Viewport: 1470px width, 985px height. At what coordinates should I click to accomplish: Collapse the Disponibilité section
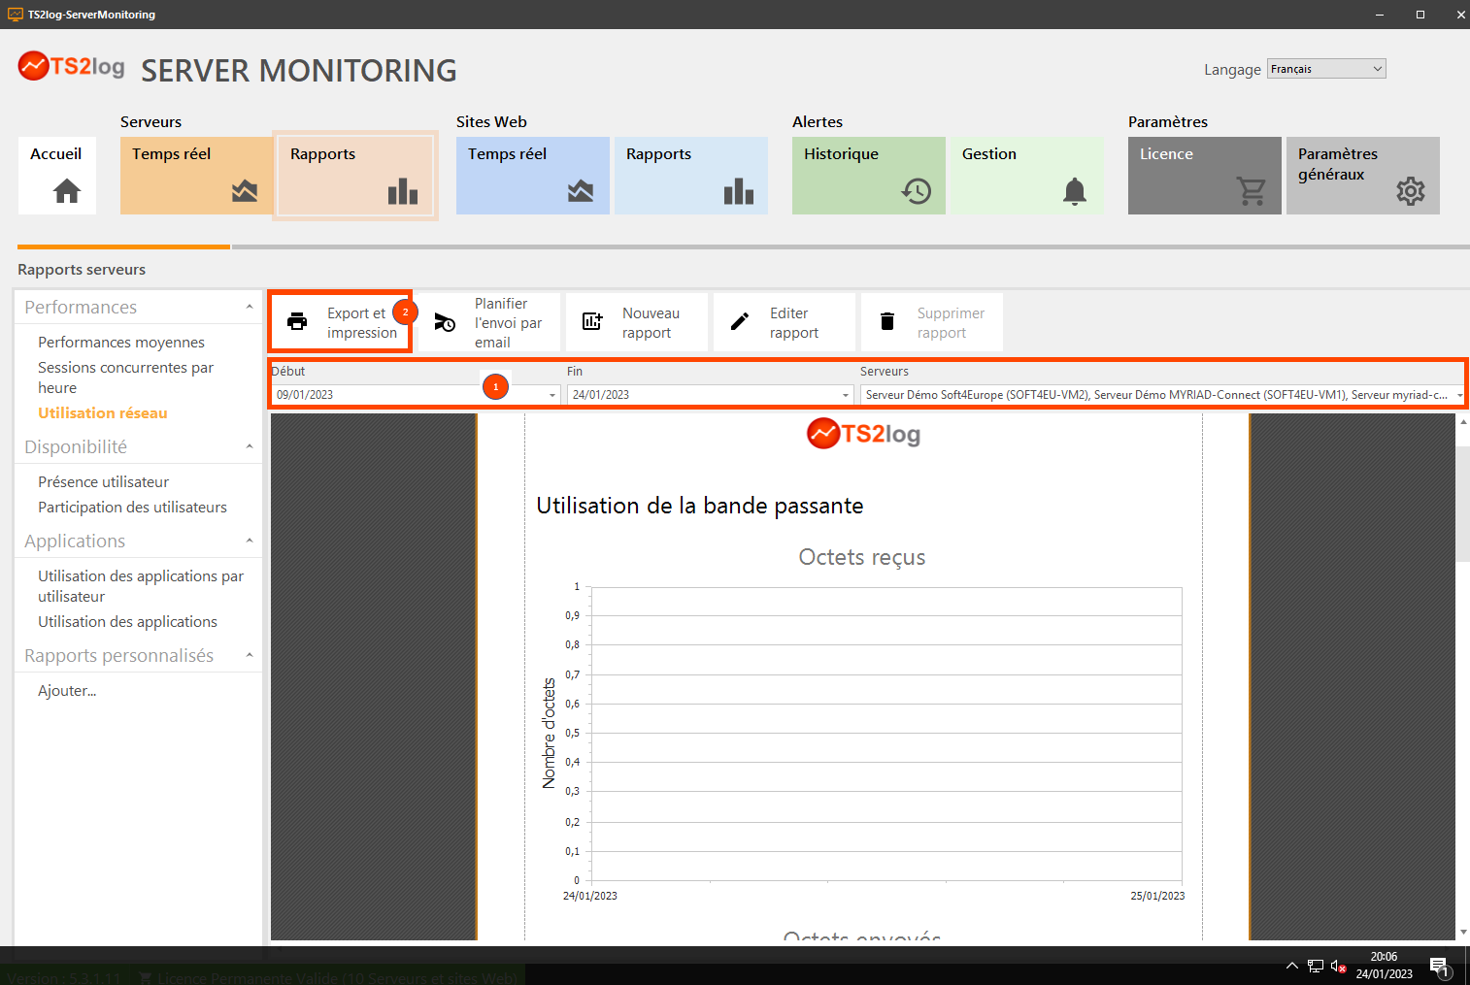(250, 447)
